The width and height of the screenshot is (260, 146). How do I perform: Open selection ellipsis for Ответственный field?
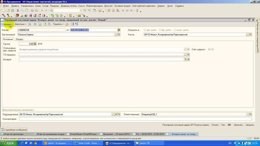[x=247, y=114]
